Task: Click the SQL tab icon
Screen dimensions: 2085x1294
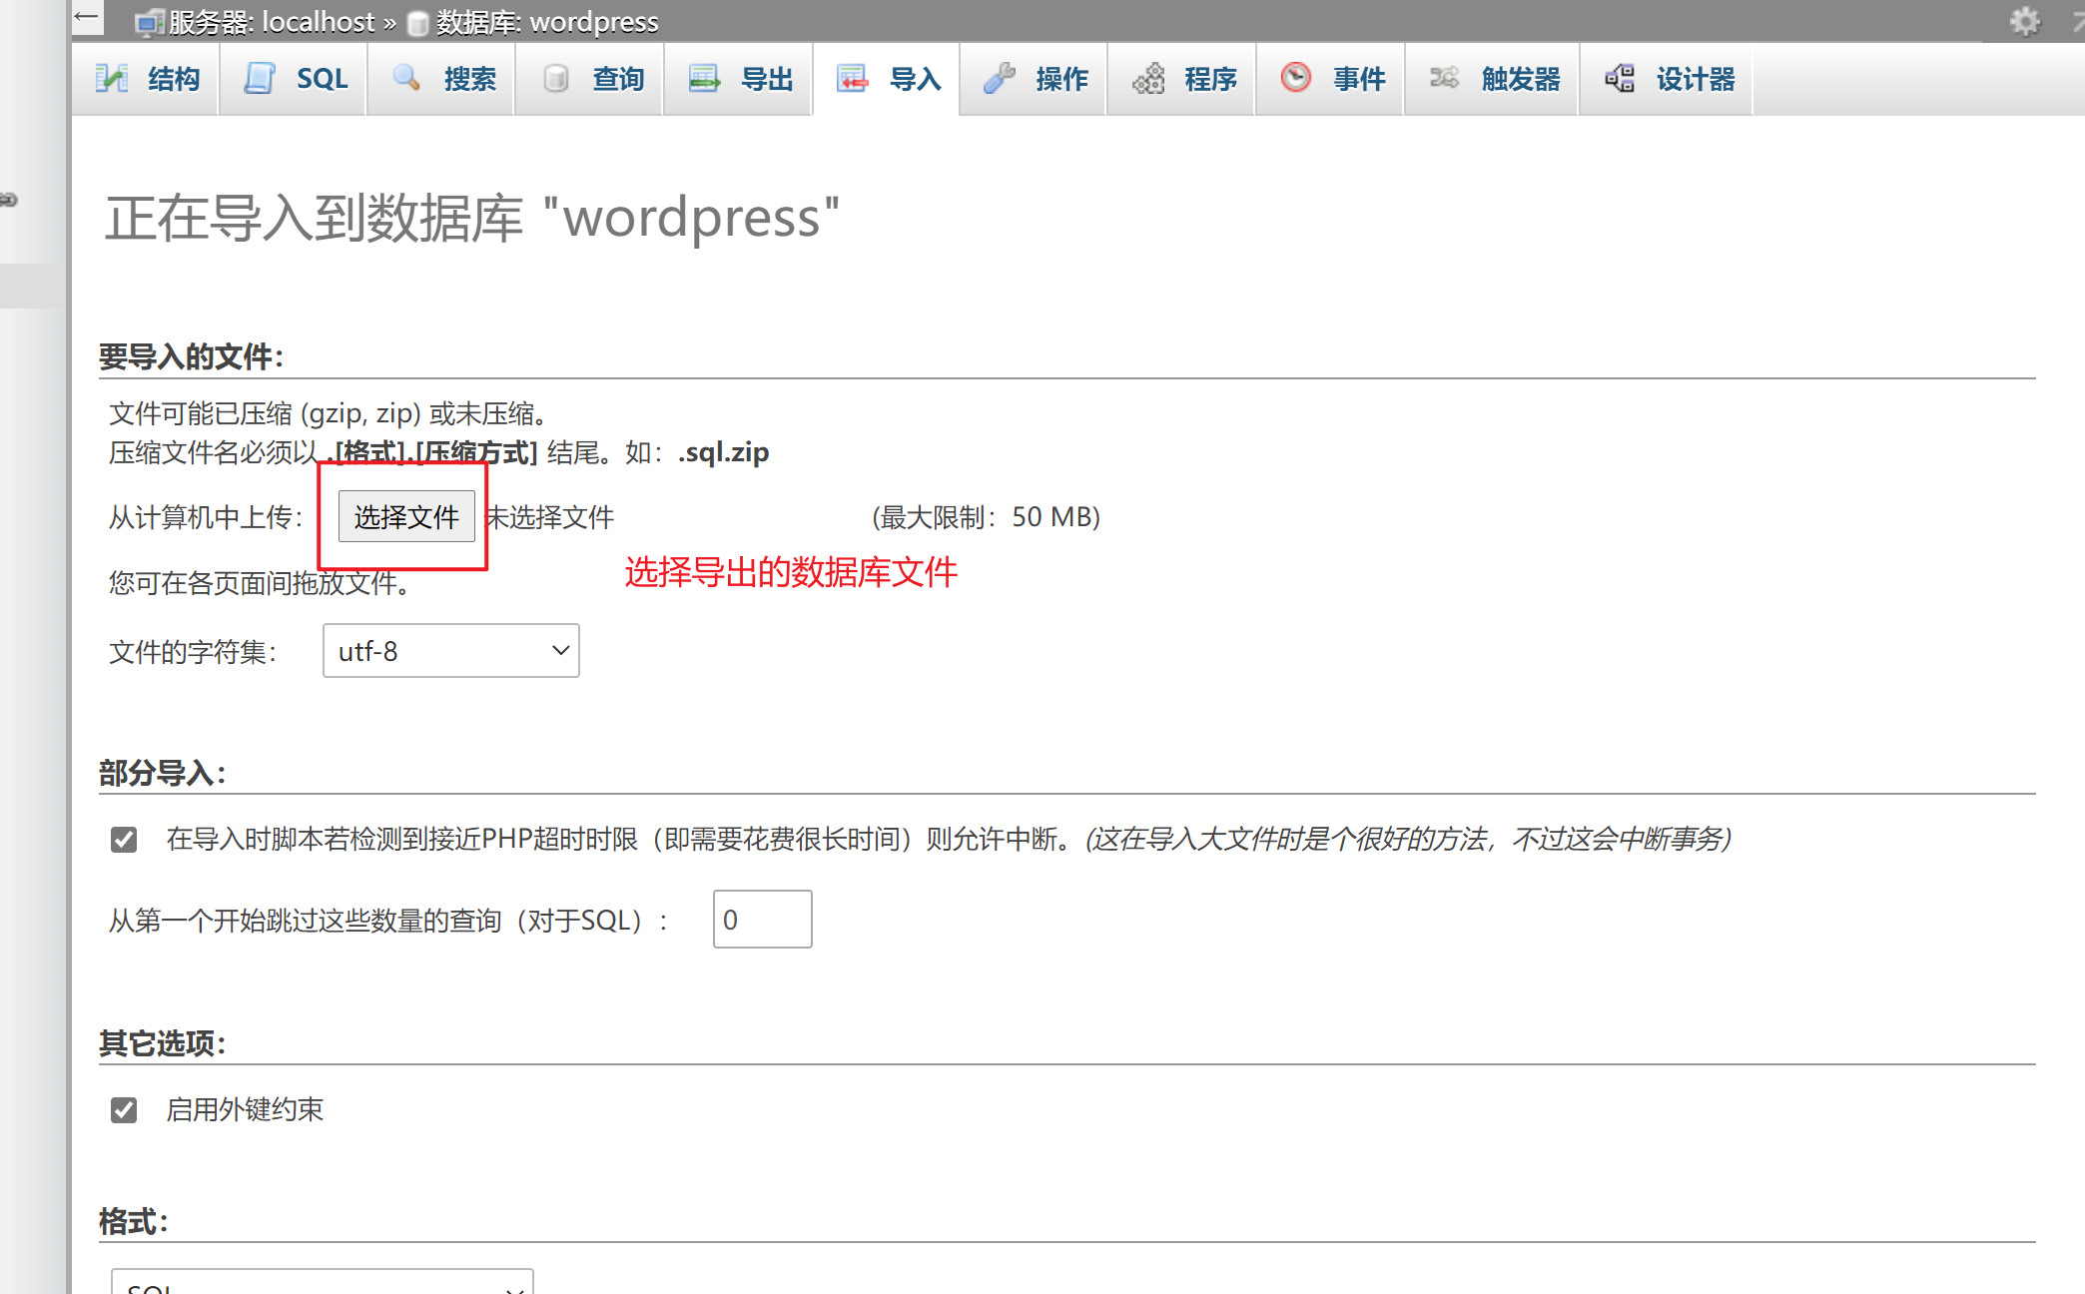Action: pos(260,78)
